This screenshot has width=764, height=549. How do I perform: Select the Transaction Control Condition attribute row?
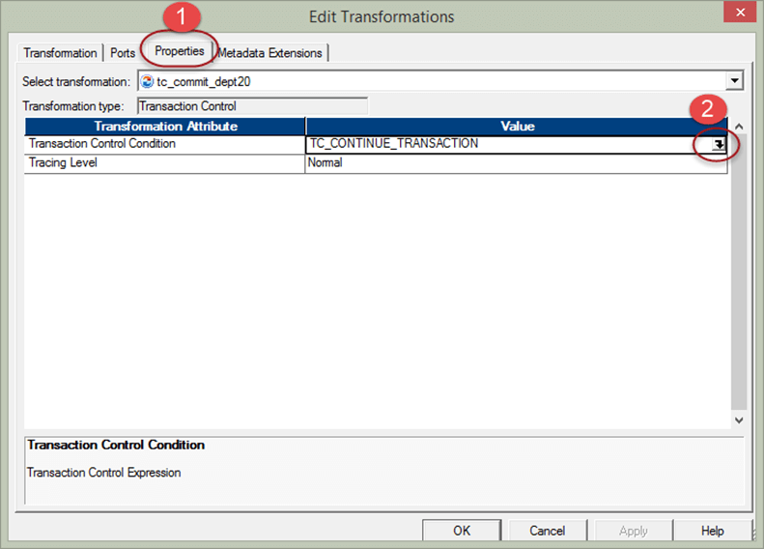pos(164,144)
